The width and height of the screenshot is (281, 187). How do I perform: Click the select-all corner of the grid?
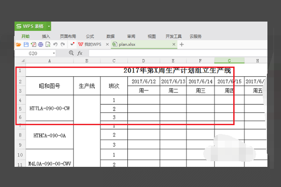pyautogui.click(x=21, y=60)
